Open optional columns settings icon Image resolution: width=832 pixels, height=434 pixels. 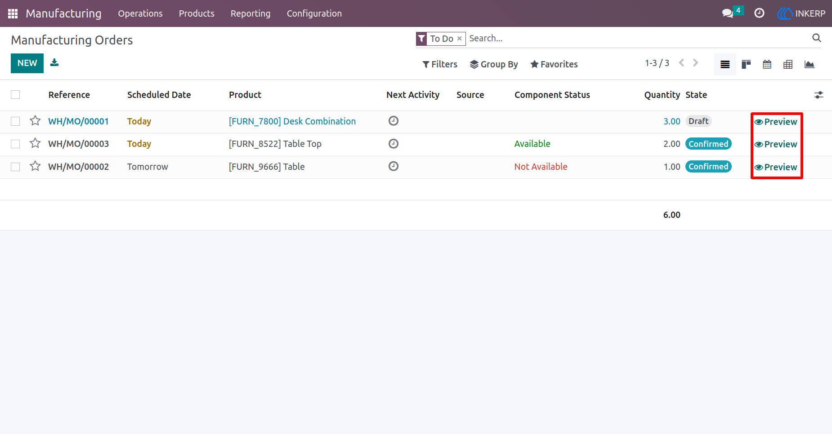pyautogui.click(x=819, y=95)
